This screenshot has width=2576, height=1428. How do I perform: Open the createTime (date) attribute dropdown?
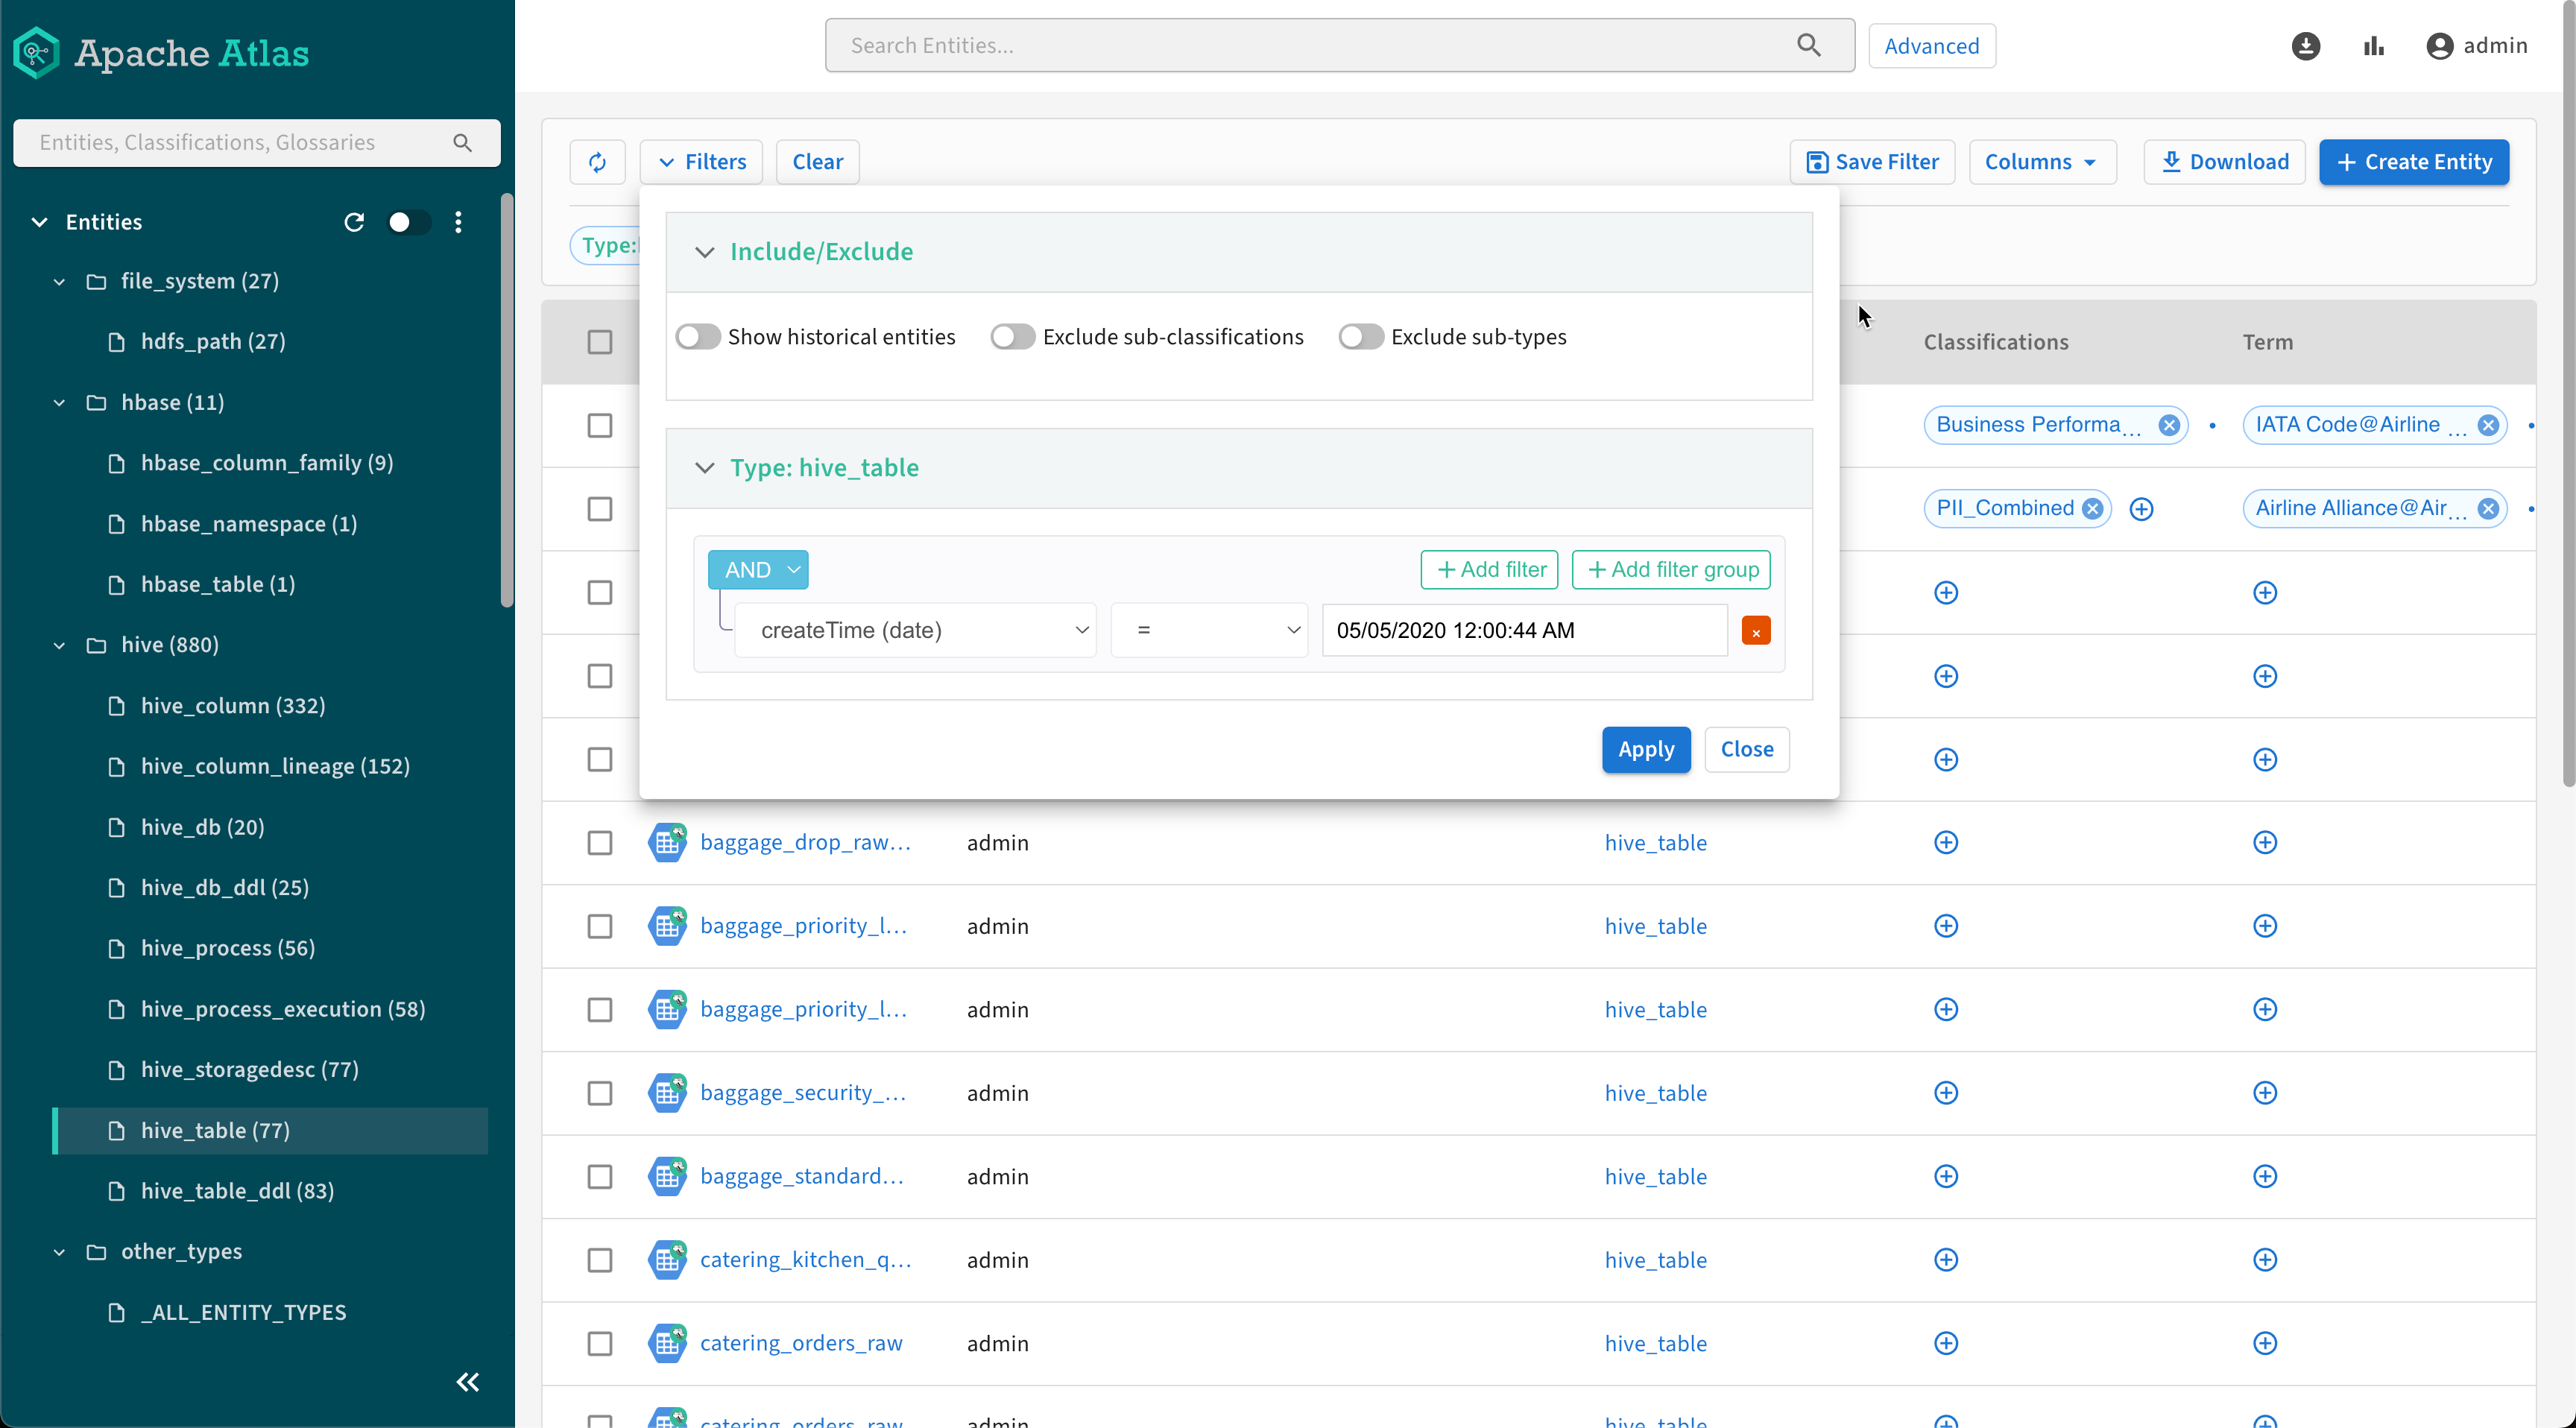[915, 631]
